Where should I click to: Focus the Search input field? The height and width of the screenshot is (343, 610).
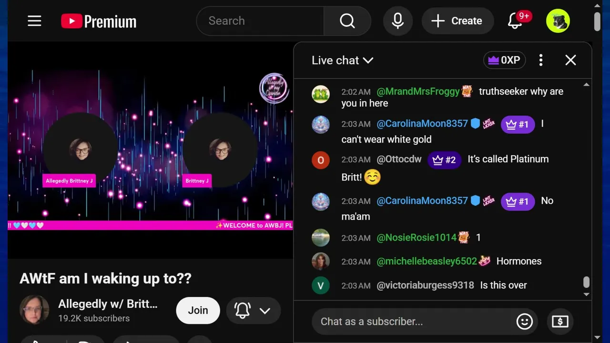[x=260, y=21]
